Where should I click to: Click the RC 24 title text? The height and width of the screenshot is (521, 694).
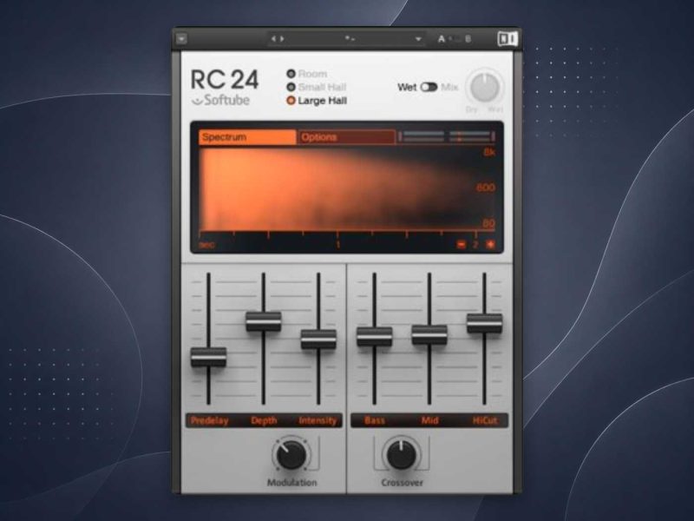225,80
